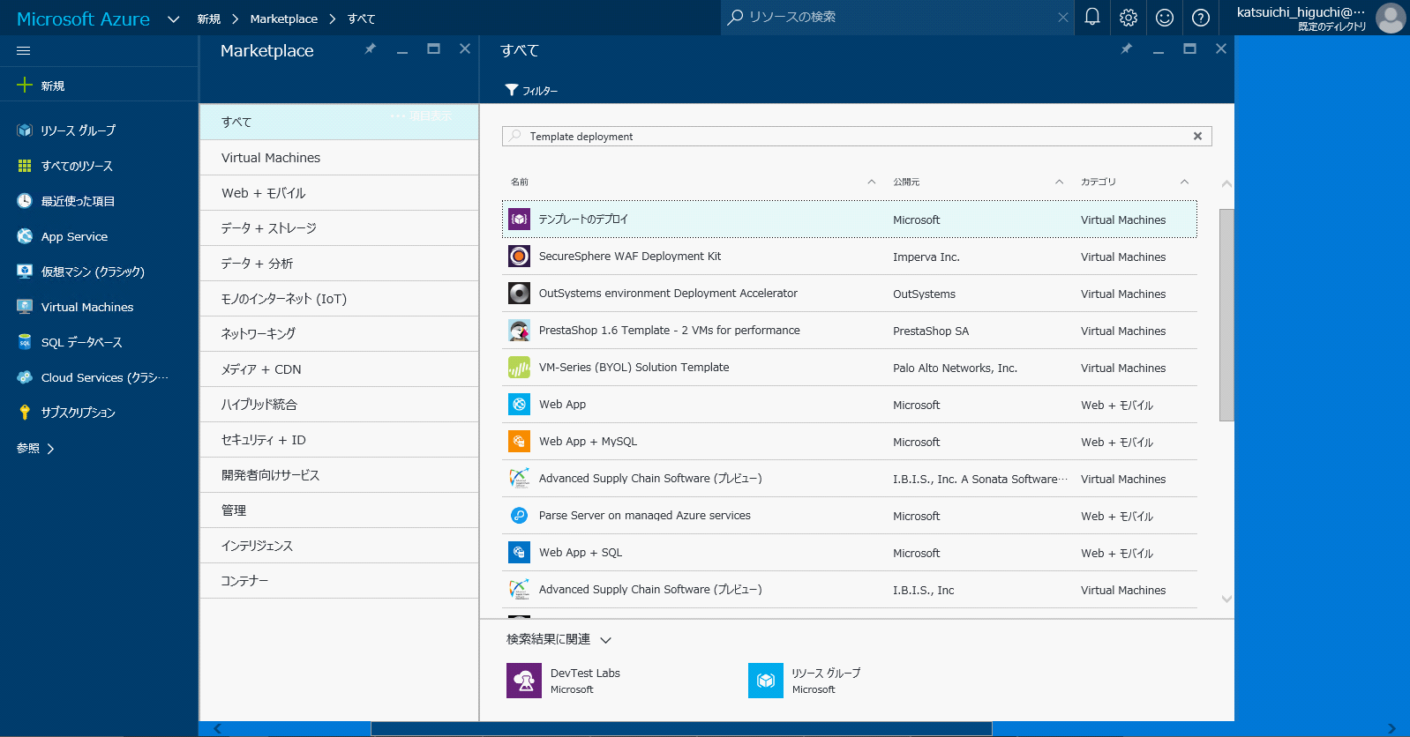This screenshot has height=737, width=1410.
Task: Click the Microsoft Azure logo
Action: 83,19
